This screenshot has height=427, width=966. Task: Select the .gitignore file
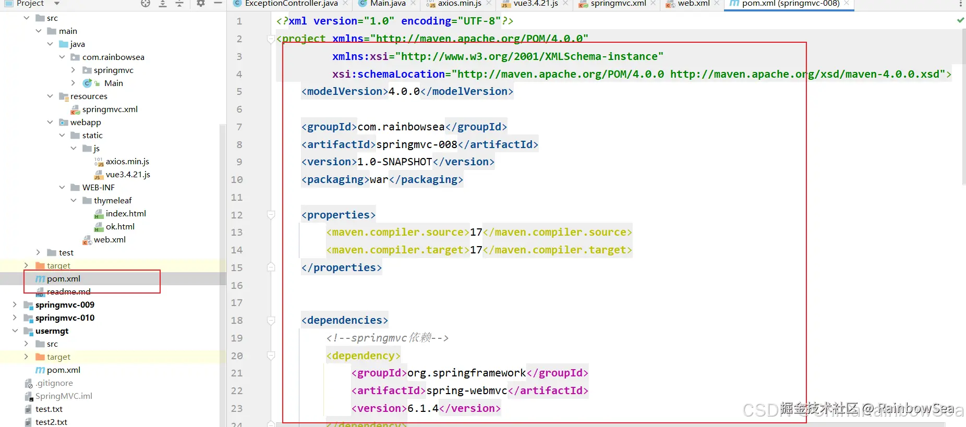point(54,383)
